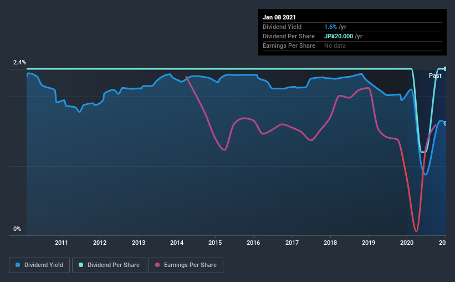Click the Dividend Per Share tooltip row label
This screenshot has width=455, height=282.
click(289, 36)
